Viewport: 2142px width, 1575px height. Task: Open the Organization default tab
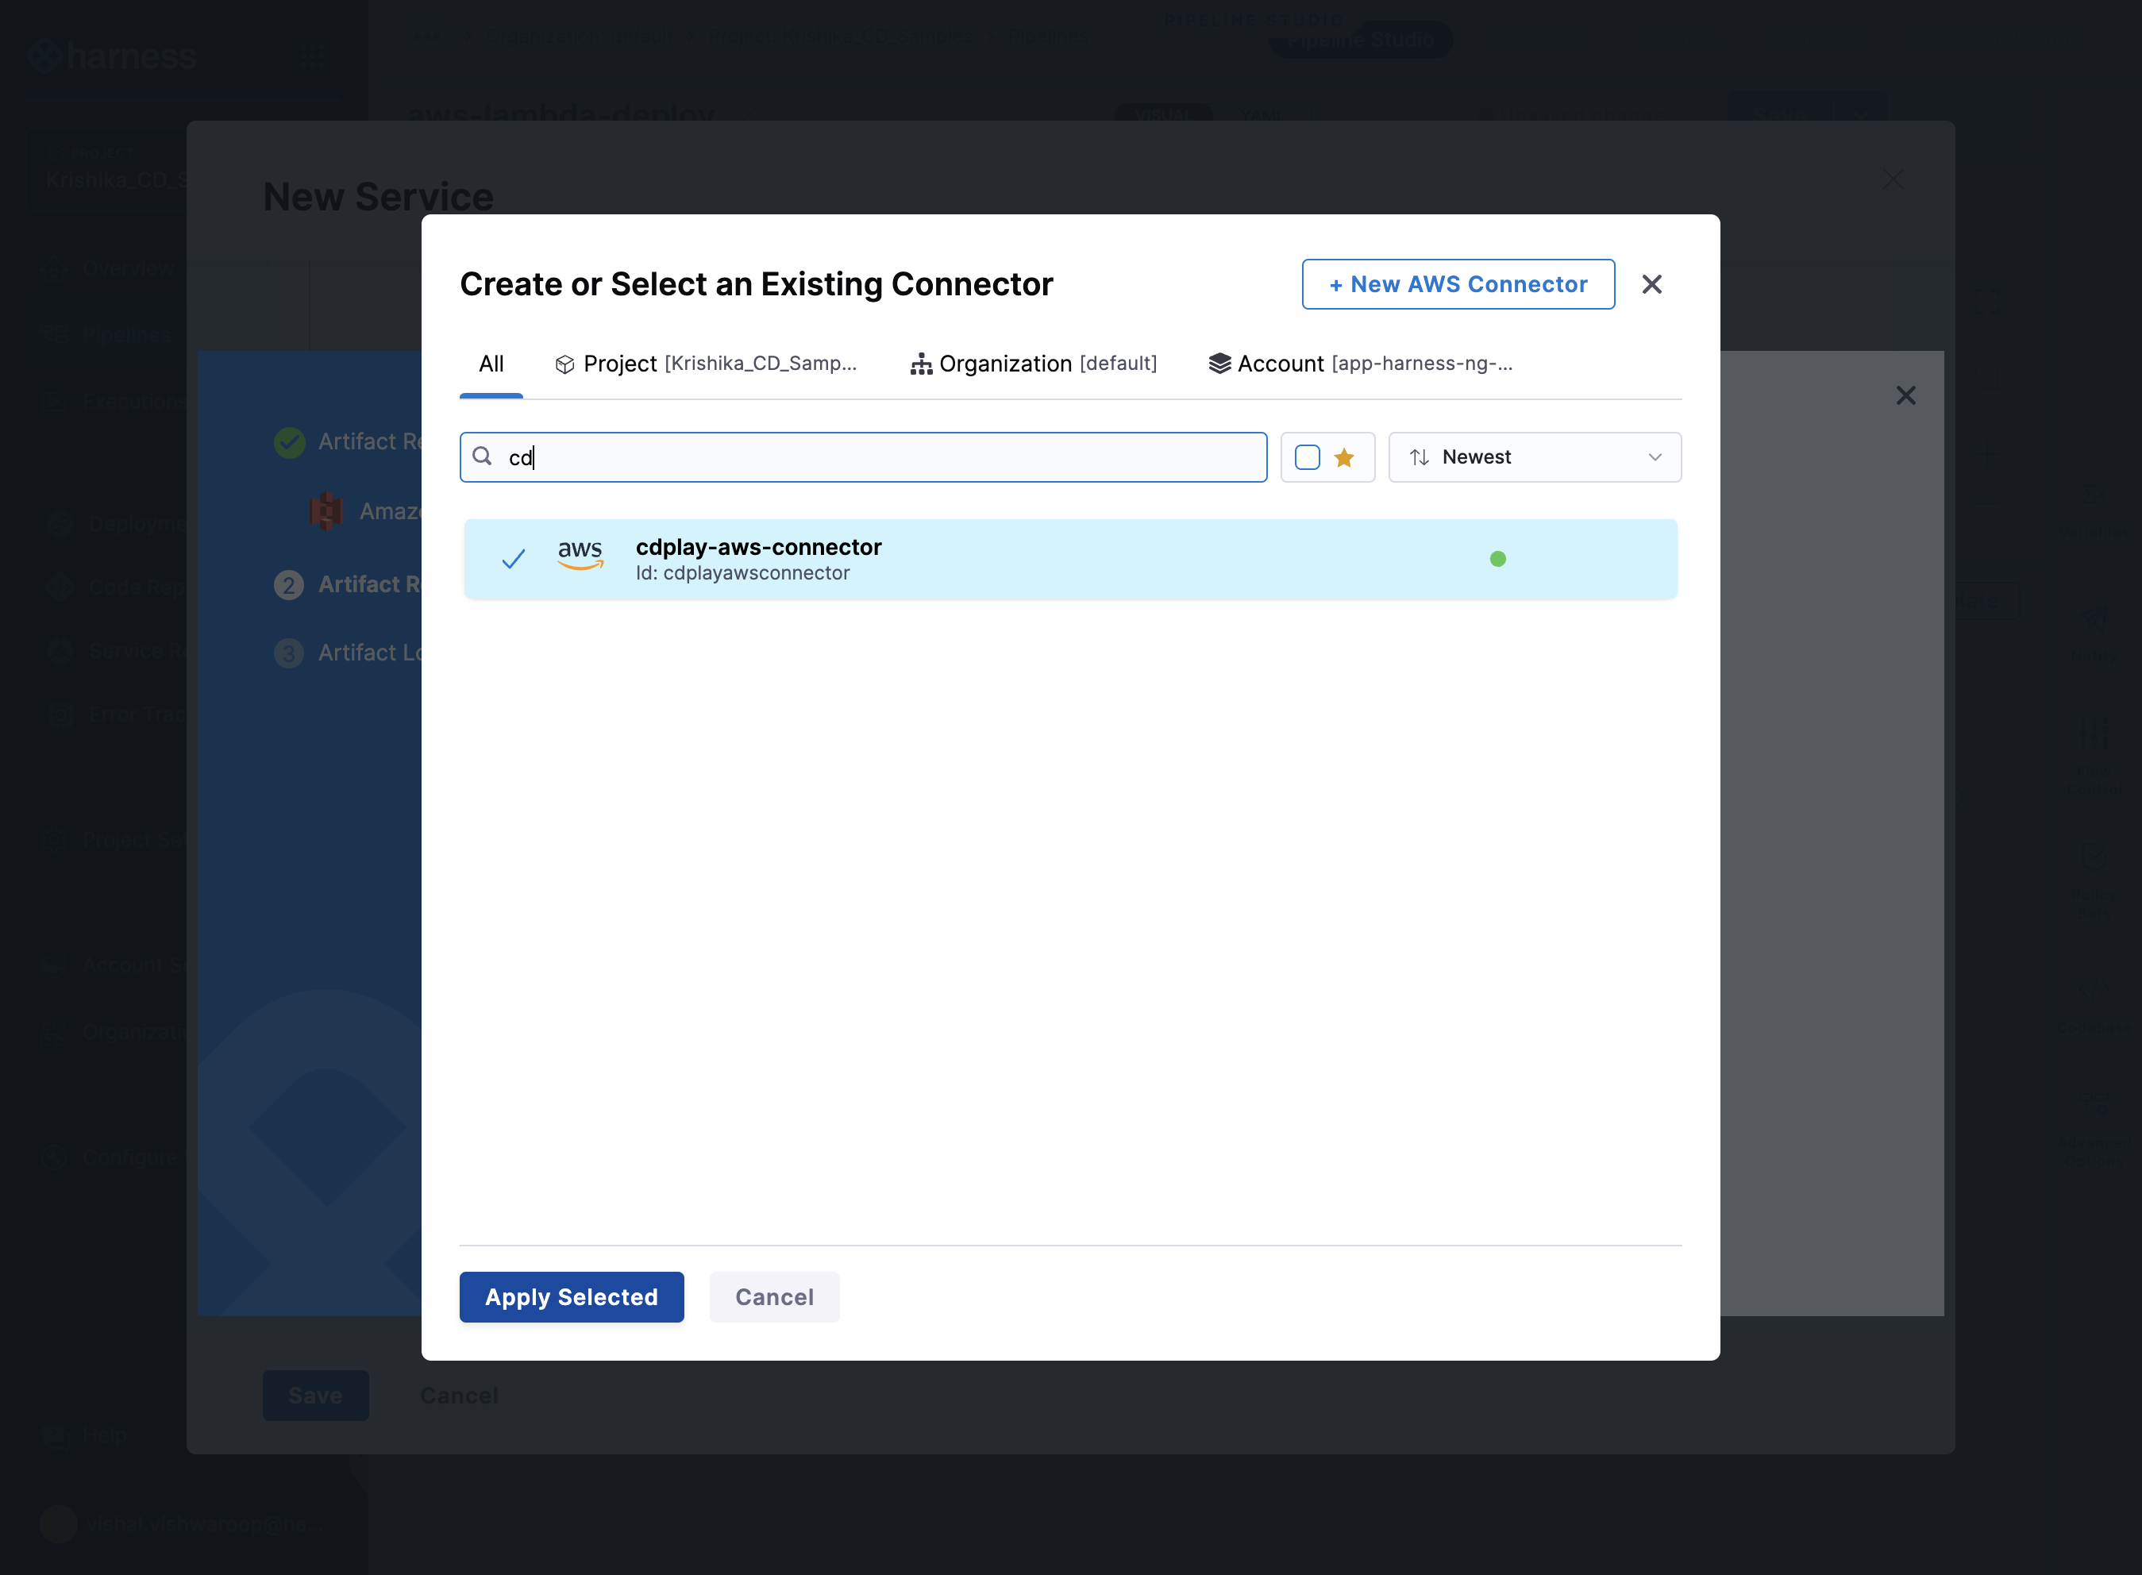point(1034,364)
